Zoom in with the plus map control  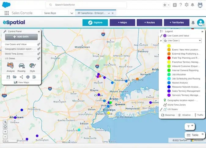[5, 132]
